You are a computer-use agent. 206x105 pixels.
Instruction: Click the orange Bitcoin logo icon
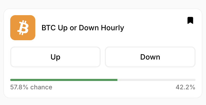click(x=23, y=28)
